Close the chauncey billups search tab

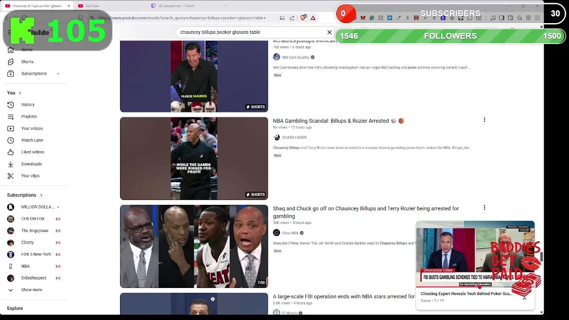(x=68, y=6)
